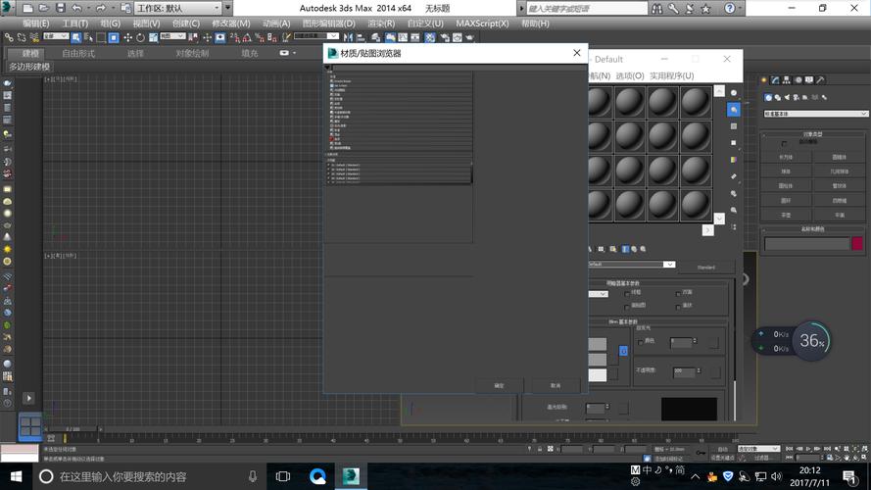This screenshot has height=490, width=871.
Task: Open the 实用程序(U) menu in Material Editor
Action: tap(672, 75)
